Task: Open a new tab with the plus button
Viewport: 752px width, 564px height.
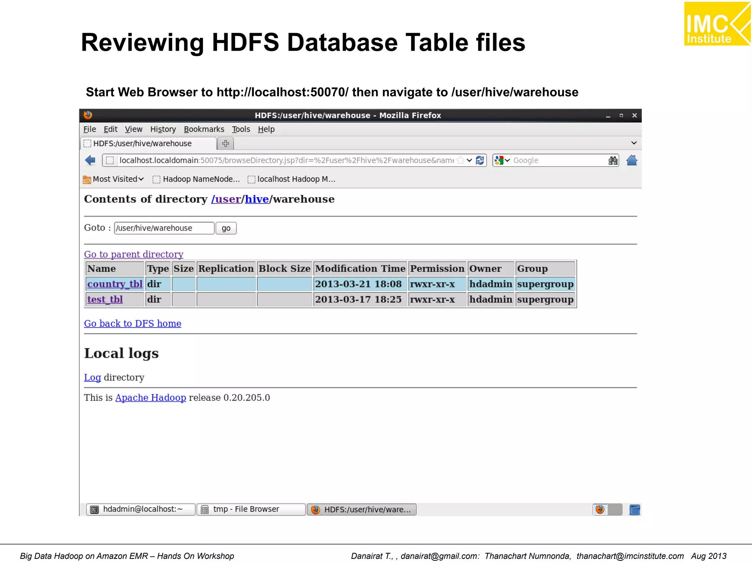Action: pyautogui.click(x=225, y=143)
